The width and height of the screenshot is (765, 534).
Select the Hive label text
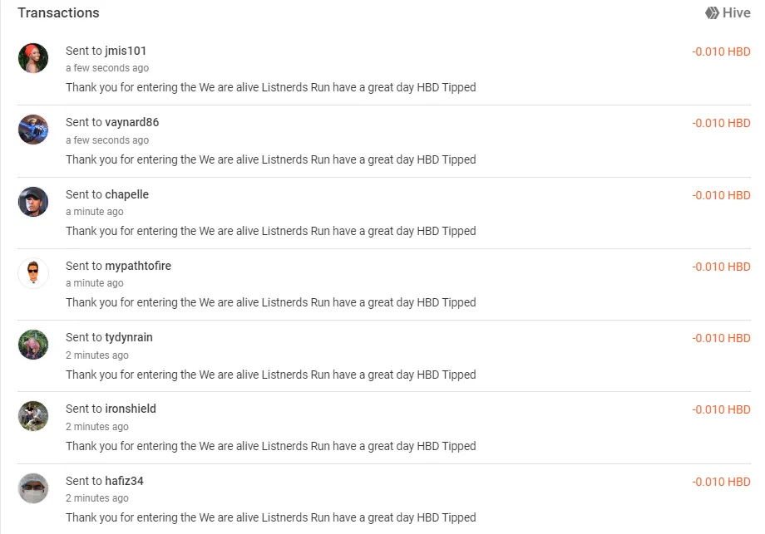(x=736, y=13)
